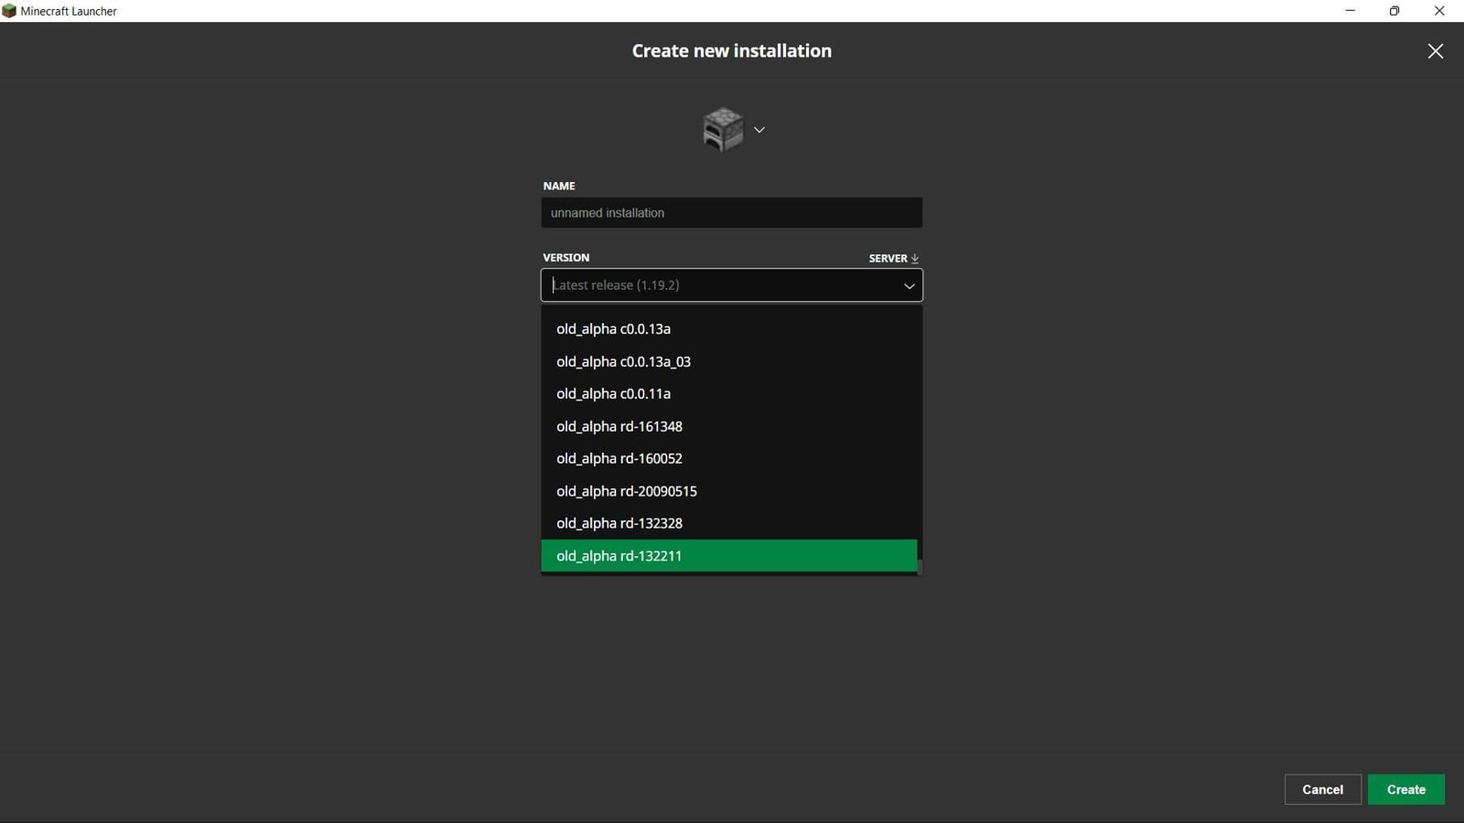Choose old_alpha rd-160052 version
The image size is (1464, 823).
619,458
